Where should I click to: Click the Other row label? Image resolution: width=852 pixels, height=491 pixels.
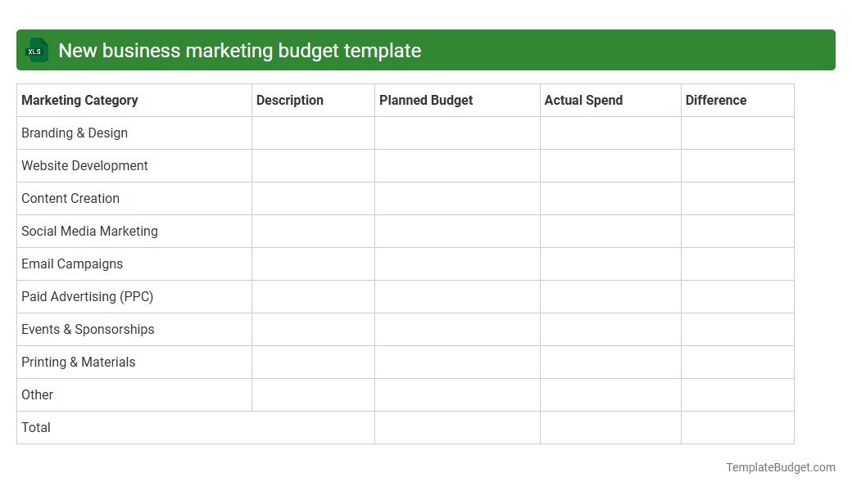click(37, 394)
